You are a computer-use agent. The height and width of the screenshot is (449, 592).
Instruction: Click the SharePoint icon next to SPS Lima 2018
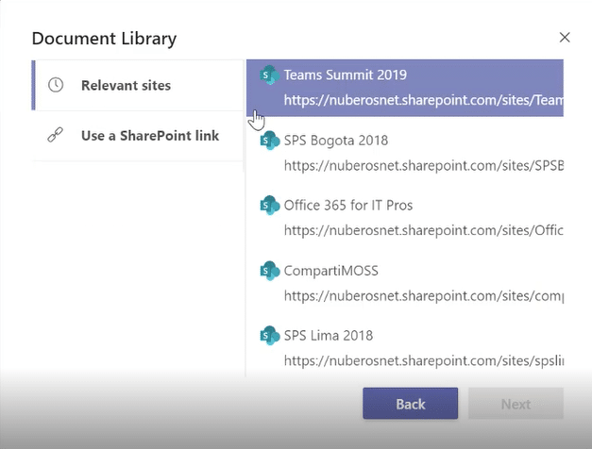click(270, 336)
